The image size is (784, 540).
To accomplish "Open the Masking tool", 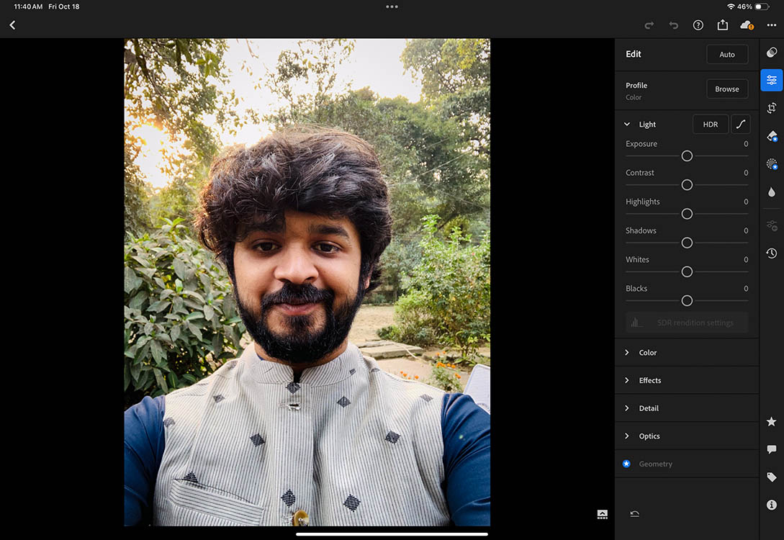I will (771, 163).
